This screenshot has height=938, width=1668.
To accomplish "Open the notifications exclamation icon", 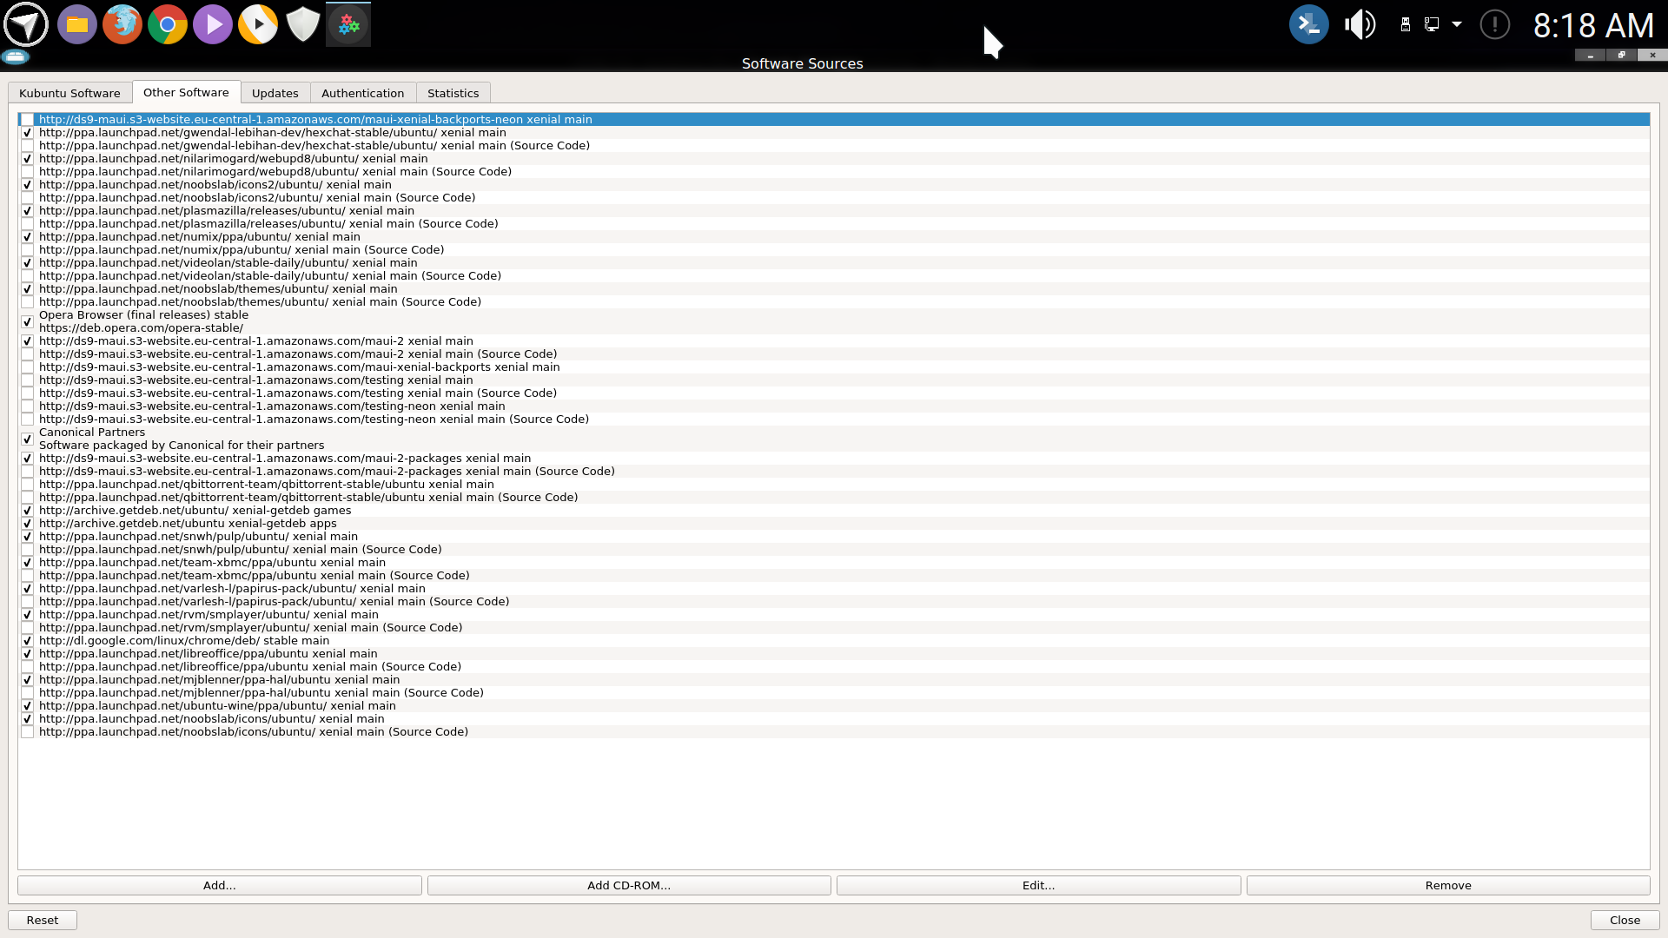I will pyautogui.click(x=1494, y=24).
